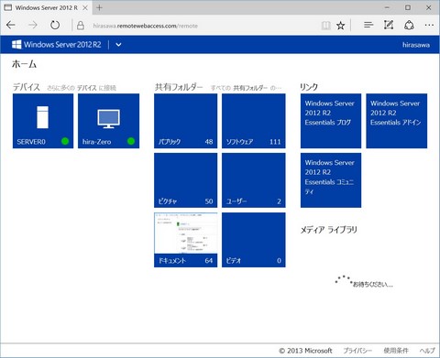Open new tab with plus button
Image resolution: width=440 pixels, height=358 pixels.
pyautogui.click(x=99, y=7)
